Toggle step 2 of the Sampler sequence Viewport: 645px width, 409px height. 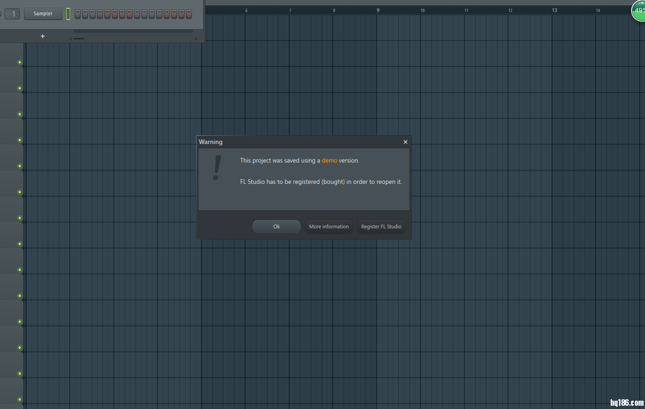pyautogui.click(x=85, y=14)
